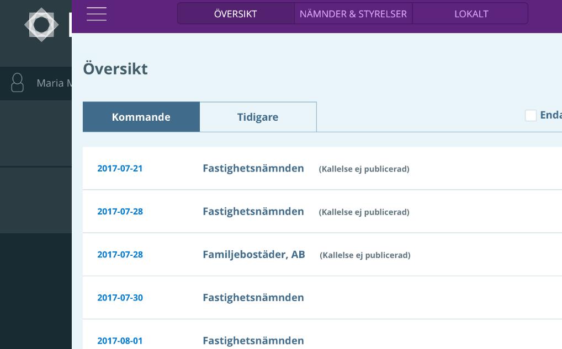Click the user profile icon beside Maria
Screen dimensions: 562x349
point(17,83)
